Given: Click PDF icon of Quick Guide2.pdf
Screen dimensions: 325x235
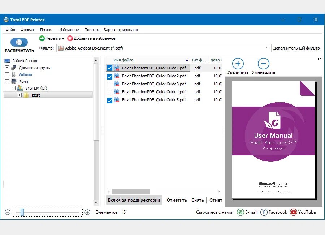Looking at the screenshot, I should (117, 76).
